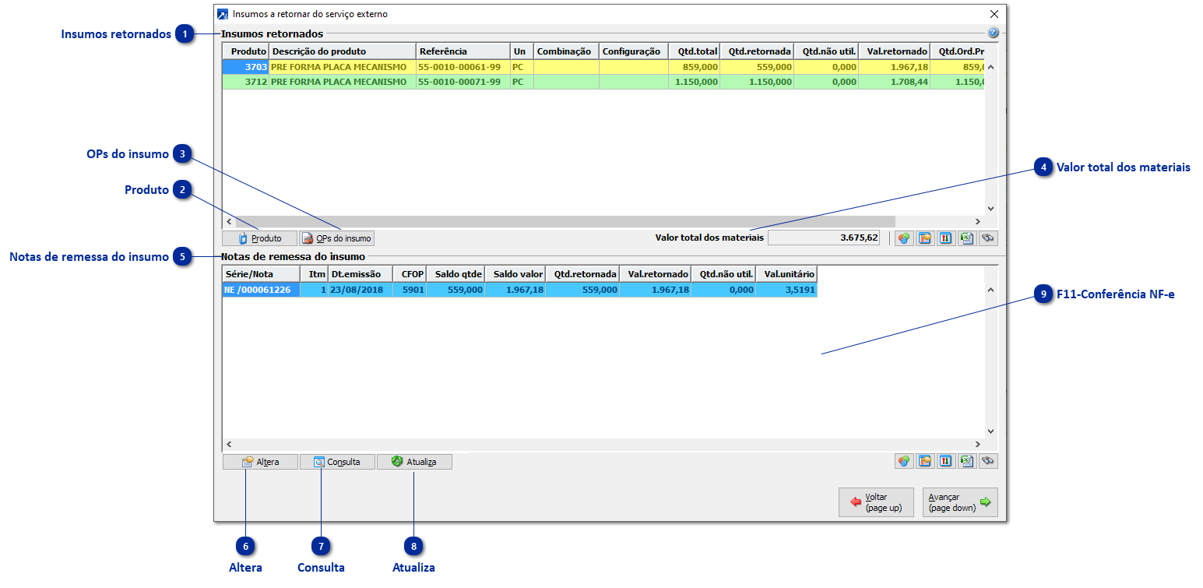
Task: Click the Combinação column header
Action: click(566, 51)
